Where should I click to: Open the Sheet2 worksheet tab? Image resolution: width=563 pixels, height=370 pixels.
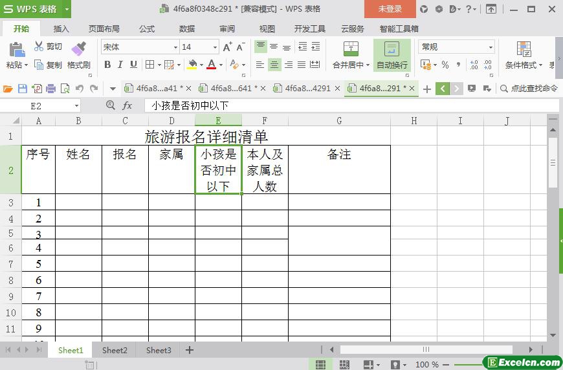[x=115, y=350]
